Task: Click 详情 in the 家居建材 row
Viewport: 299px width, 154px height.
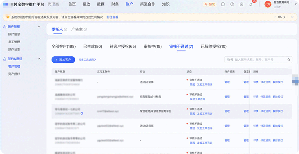Action: (256, 111)
